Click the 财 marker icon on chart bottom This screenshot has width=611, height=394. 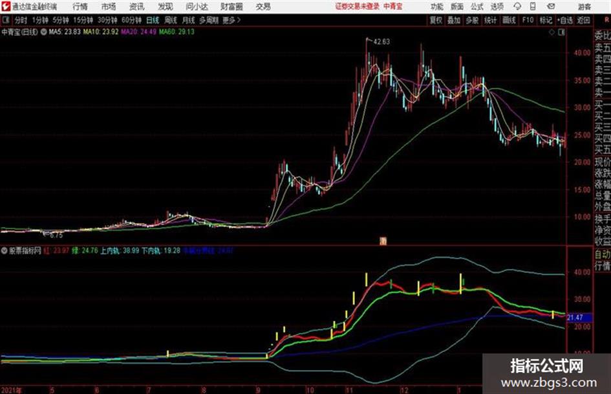(383, 241)
